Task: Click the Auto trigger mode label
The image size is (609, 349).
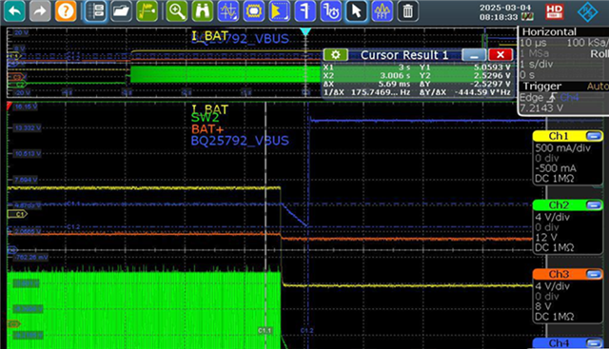Action: [598, 87]
